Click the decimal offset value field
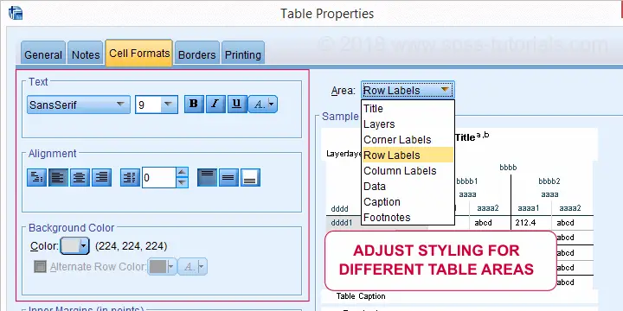 tap(159, 177)
